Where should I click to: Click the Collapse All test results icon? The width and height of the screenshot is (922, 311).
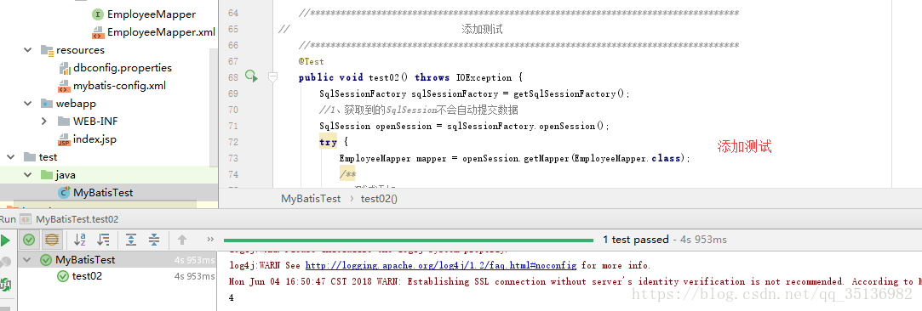[x=154, y=240]
